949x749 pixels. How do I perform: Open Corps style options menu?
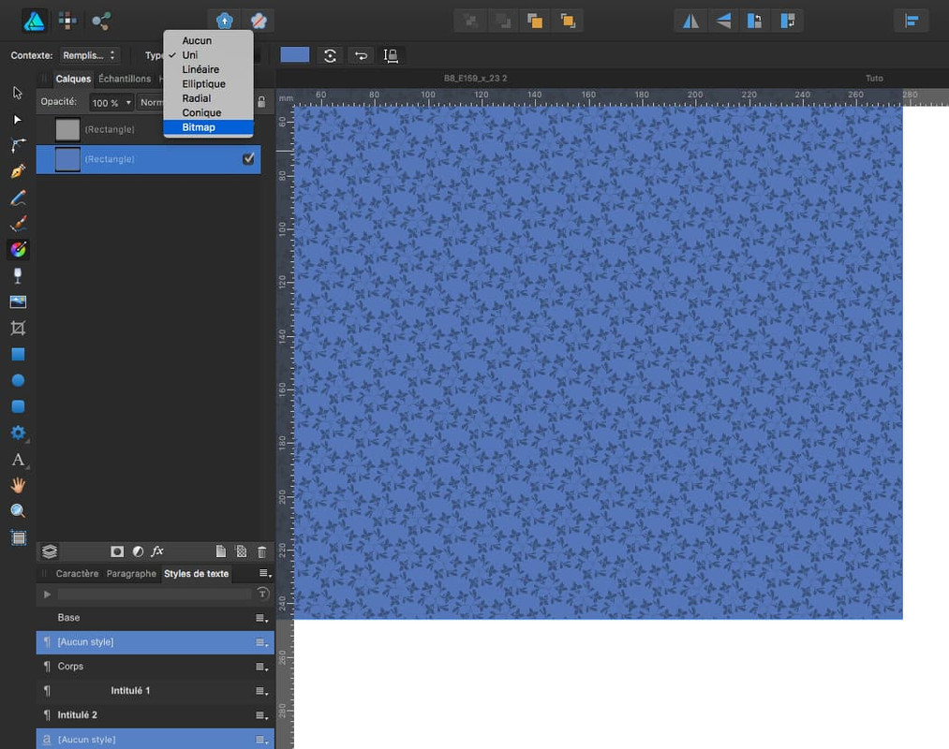[x=261, y=667]
